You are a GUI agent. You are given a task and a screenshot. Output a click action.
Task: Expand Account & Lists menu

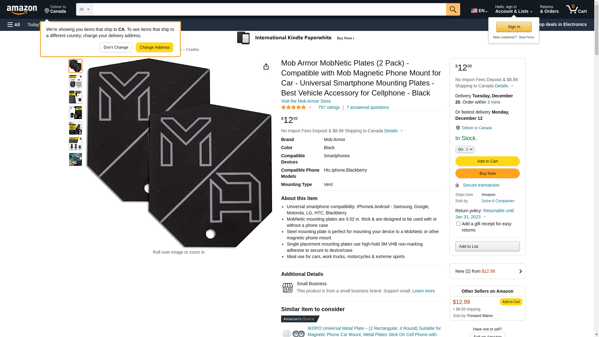(x=514, y=9)
